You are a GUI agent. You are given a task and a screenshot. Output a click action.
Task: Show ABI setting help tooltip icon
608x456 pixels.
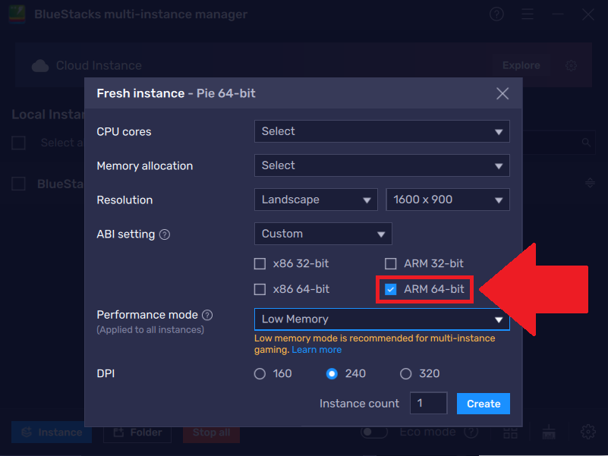(x=165, y=234)
